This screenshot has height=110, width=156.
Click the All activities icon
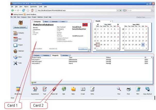coord(18,89)
